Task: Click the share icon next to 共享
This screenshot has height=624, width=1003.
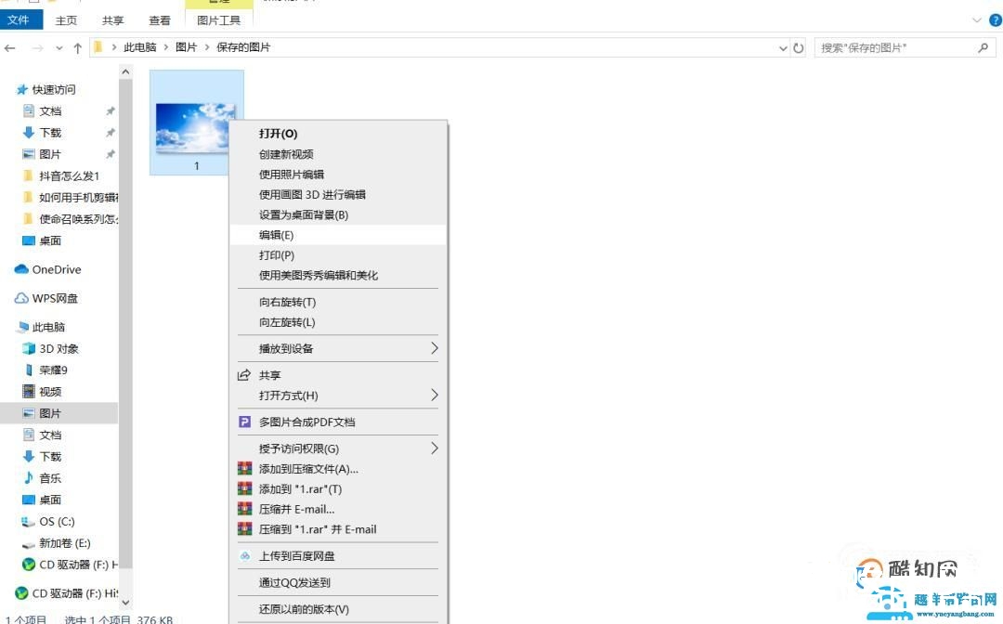Action: point(245,375)
